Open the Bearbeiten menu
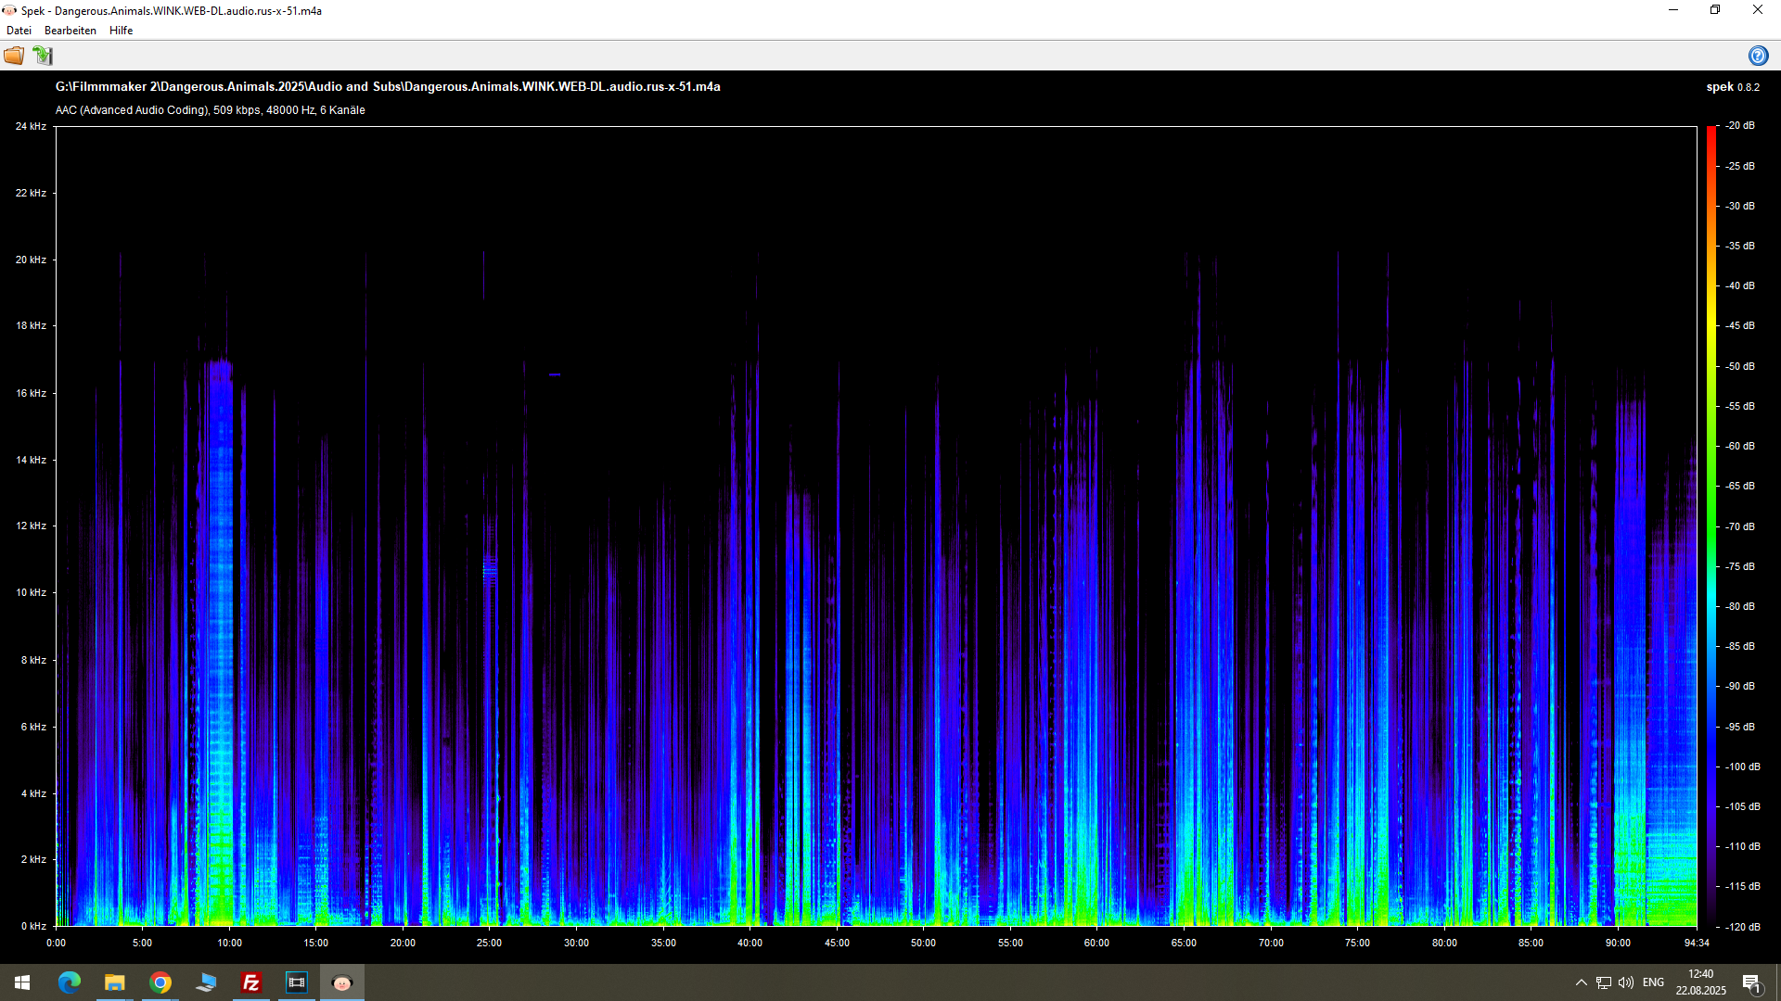 click(70, 31)
